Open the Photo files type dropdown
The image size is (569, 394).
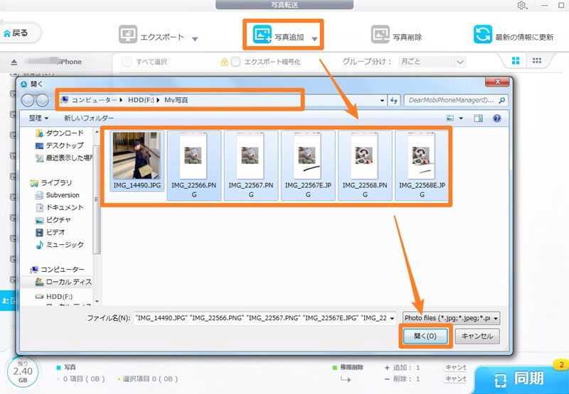tap(451, 318)
